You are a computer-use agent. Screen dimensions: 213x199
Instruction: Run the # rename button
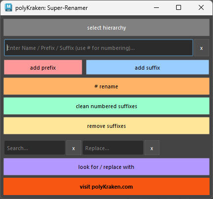click(x=106, y=86)
